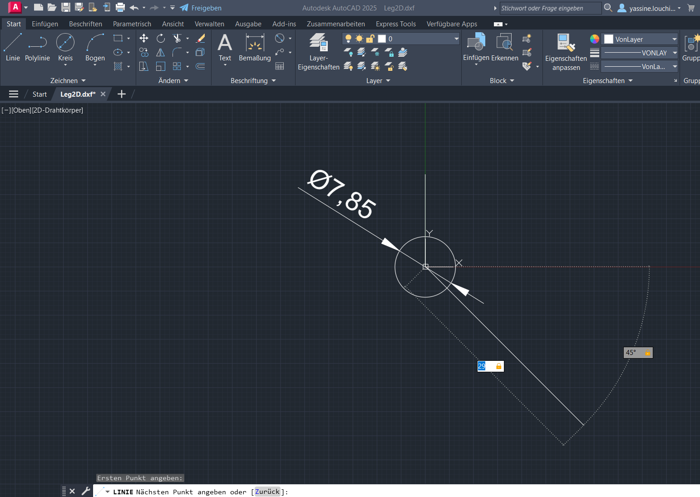Open the VONLAY lineweight dropdown
Screen dimensions: 700x497
pos(675,53)
